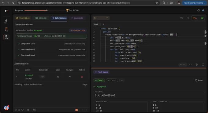Select the Tab-1 editor tab
Image resolution: width=208 pixels, height=113 pixels.
(x=96, y=24)
